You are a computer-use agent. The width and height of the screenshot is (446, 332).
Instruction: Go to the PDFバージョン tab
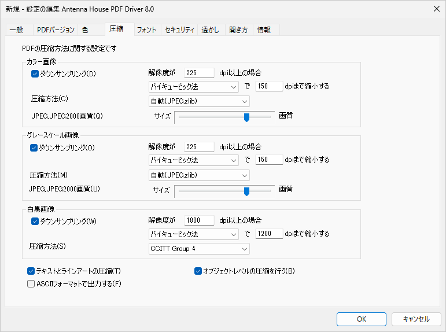click(55, 30)
